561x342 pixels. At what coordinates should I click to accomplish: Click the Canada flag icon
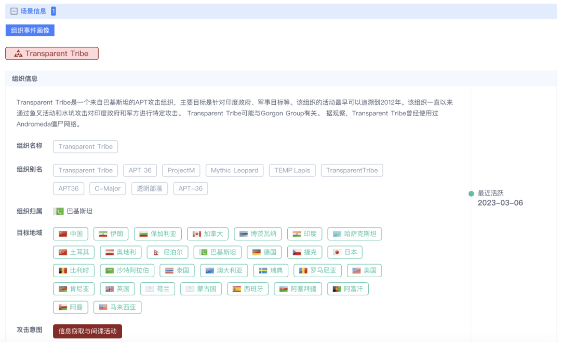click(197, 234)
